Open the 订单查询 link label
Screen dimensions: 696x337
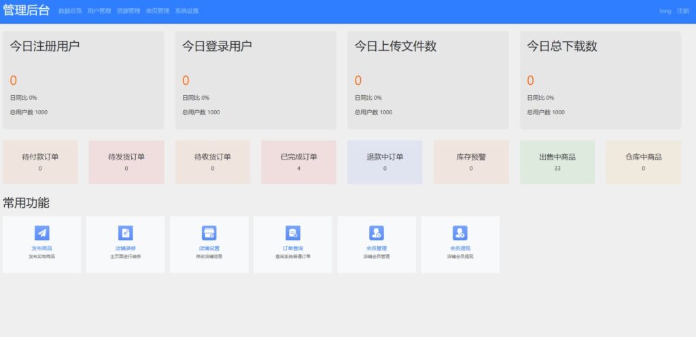(x=293, y=248)
